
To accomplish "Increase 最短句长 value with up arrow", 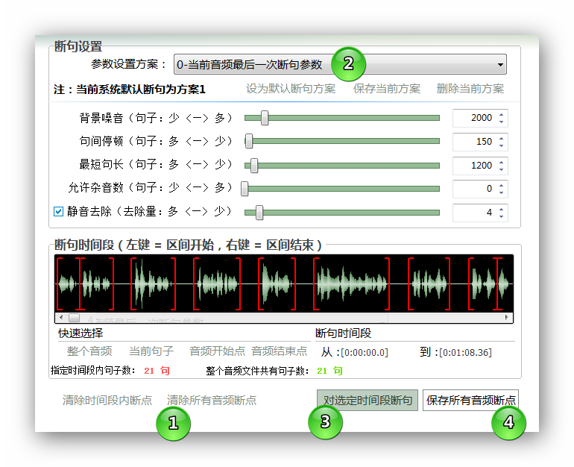I will [x=501, y=162].
